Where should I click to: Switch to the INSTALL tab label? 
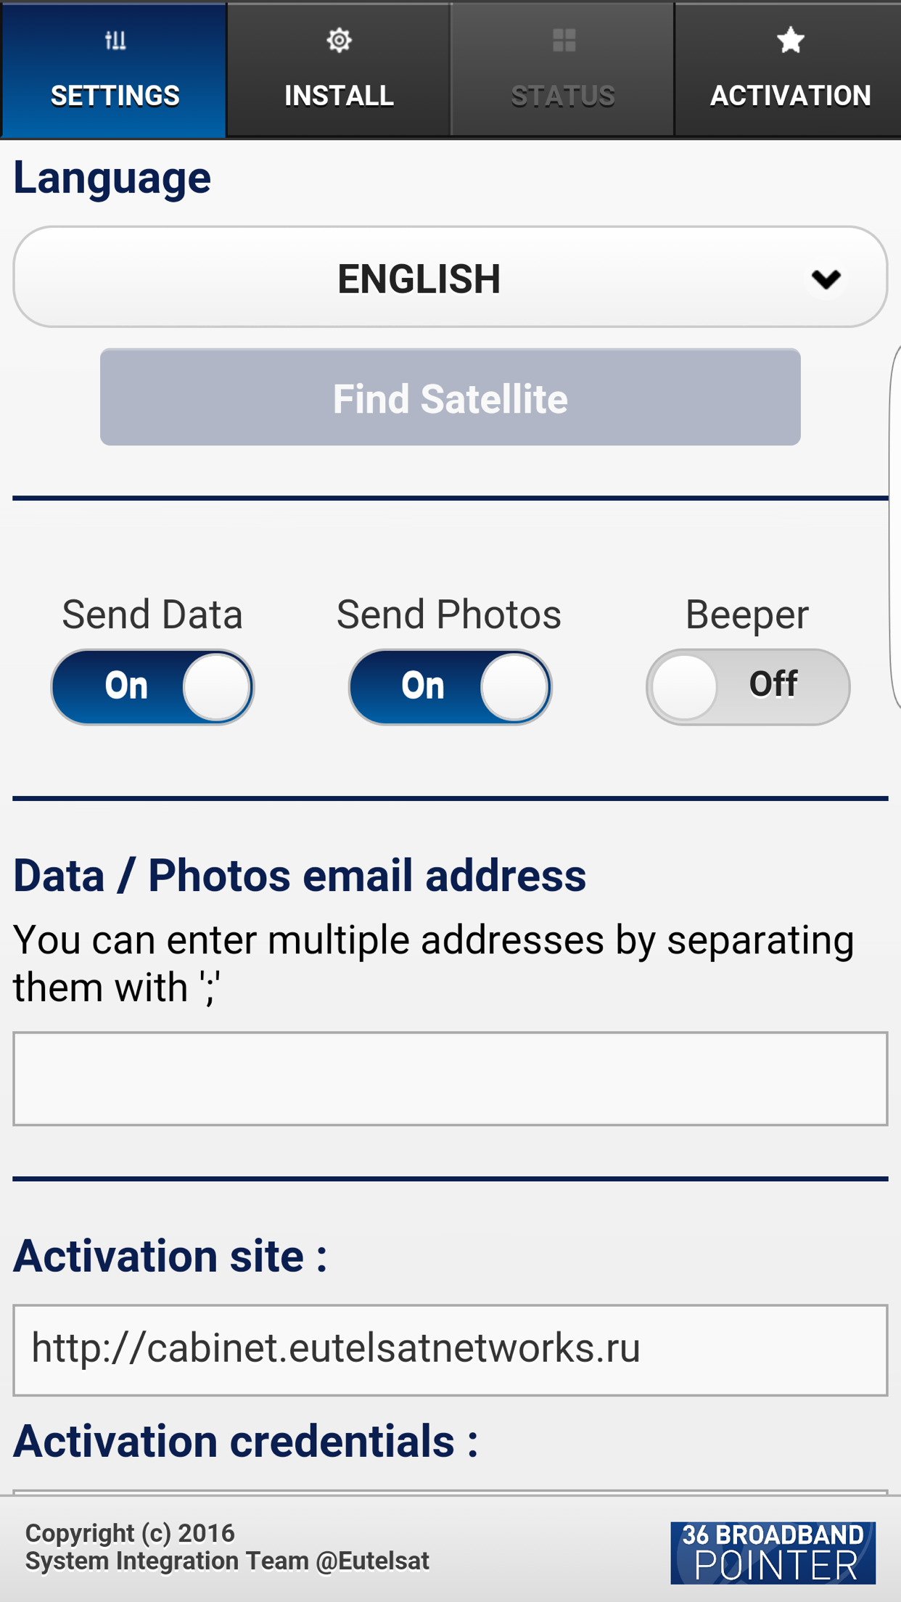click(x=339, y=96)
